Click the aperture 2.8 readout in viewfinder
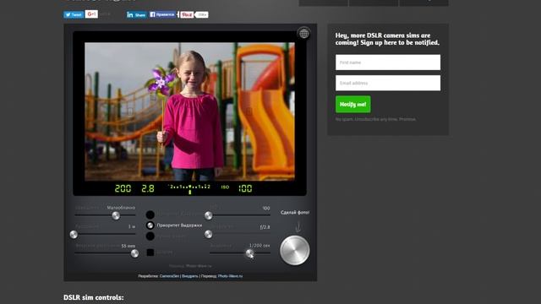 click(148, 188)
